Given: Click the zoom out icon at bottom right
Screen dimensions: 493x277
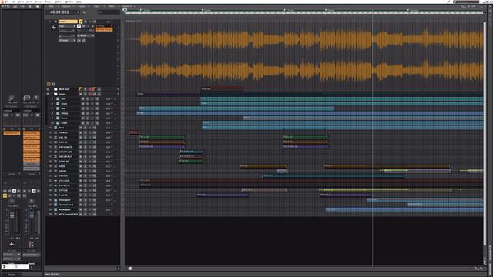Looking at the screenshot, I should (x=476, y=269).
